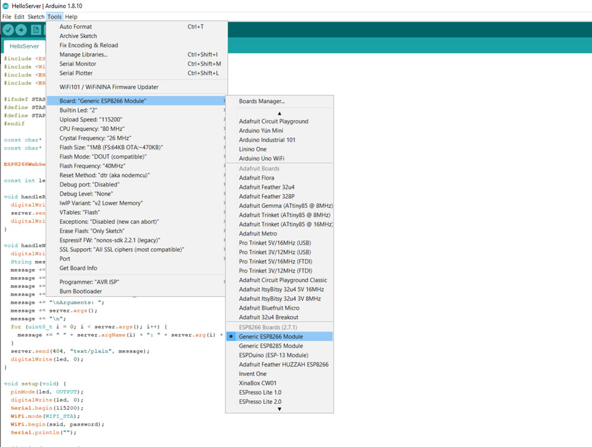Select Arduino Yún Mini board
This screenshot has width=592, height=447.
(x=279, y=131)
